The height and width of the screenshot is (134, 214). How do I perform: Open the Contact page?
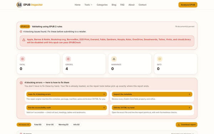tap(142, 5)
